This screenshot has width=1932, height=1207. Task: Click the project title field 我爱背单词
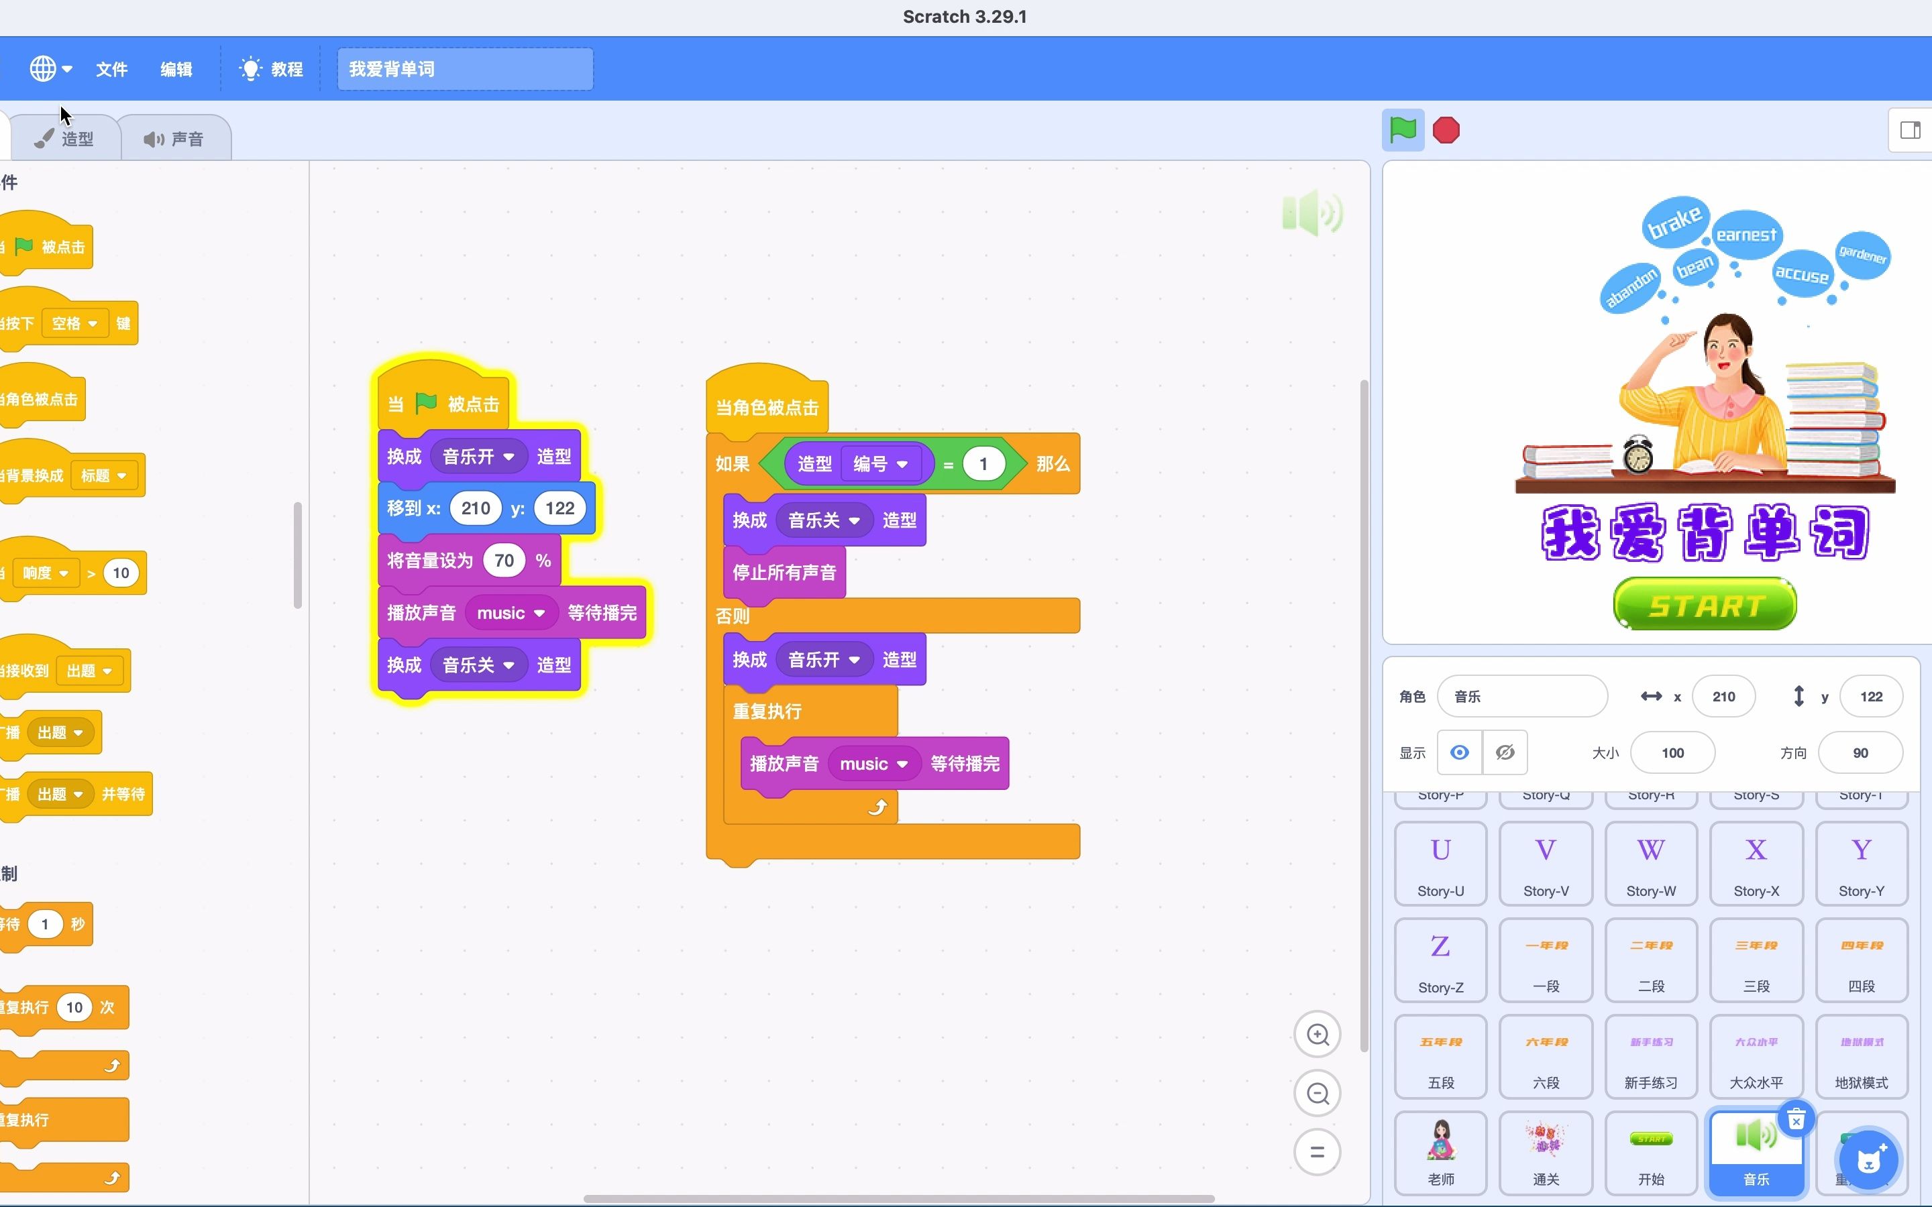click(x=465, y=68)
